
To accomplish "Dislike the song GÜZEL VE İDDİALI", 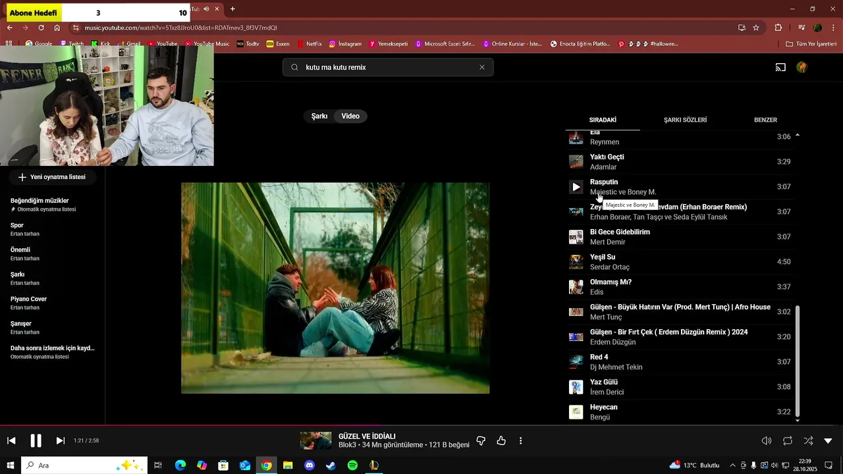I will 481,440.
